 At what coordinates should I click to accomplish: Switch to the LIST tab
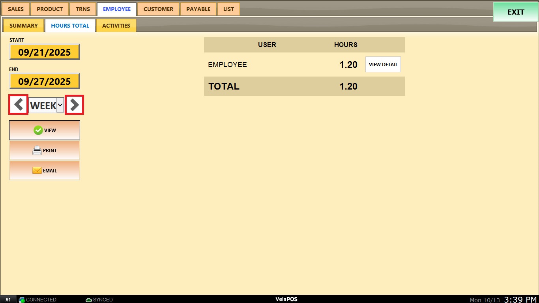228,9
